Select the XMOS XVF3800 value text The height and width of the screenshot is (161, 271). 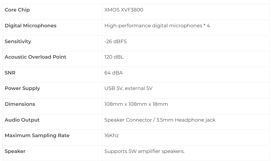point(124,10)
